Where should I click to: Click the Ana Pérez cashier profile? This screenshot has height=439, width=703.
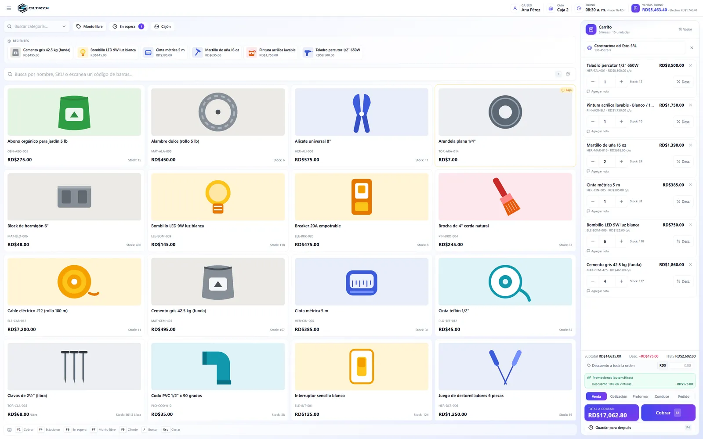point(526,8)
